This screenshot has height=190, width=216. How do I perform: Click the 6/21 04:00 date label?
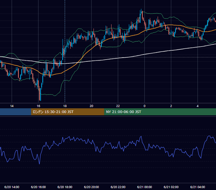pyautogui.click(x=198, y=187)
